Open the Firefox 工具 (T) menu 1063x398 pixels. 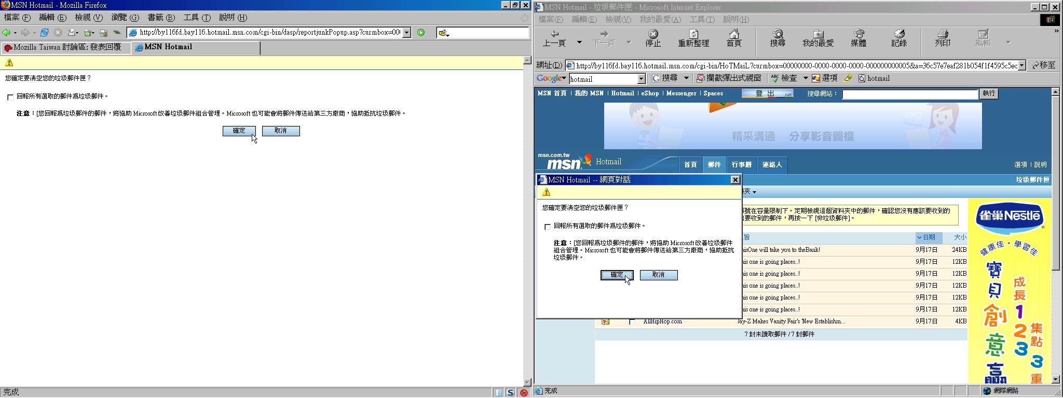197,18
